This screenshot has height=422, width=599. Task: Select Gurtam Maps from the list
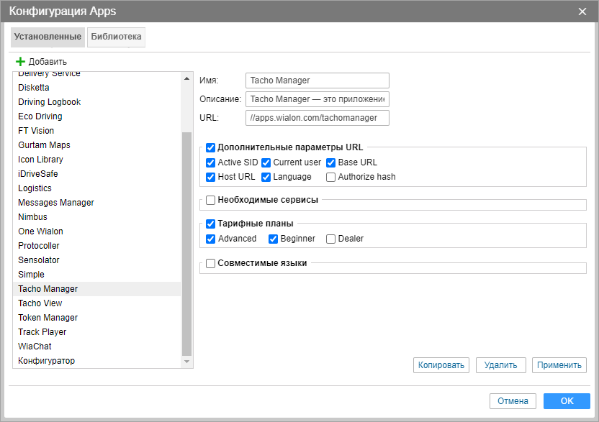click(44, 145)
